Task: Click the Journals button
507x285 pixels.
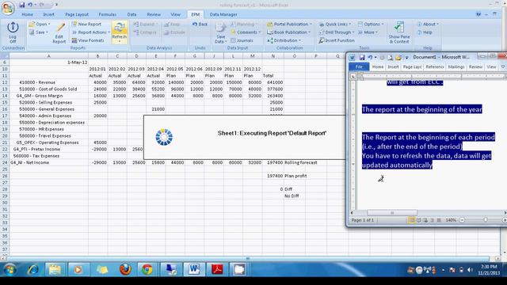Action: [x=242, y=40]
